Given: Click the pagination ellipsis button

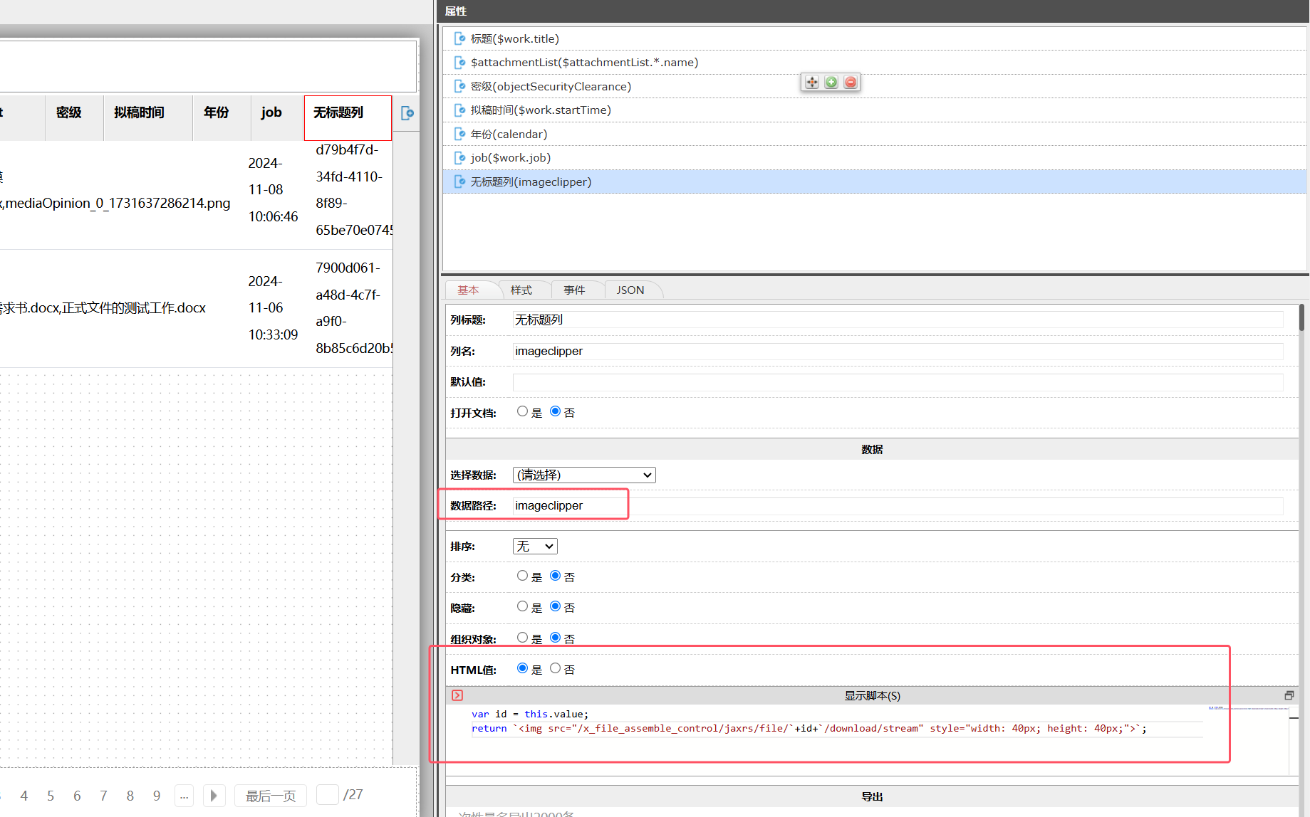Looking at the screenshot, I should pyautogui.click(x=184, y=796).
